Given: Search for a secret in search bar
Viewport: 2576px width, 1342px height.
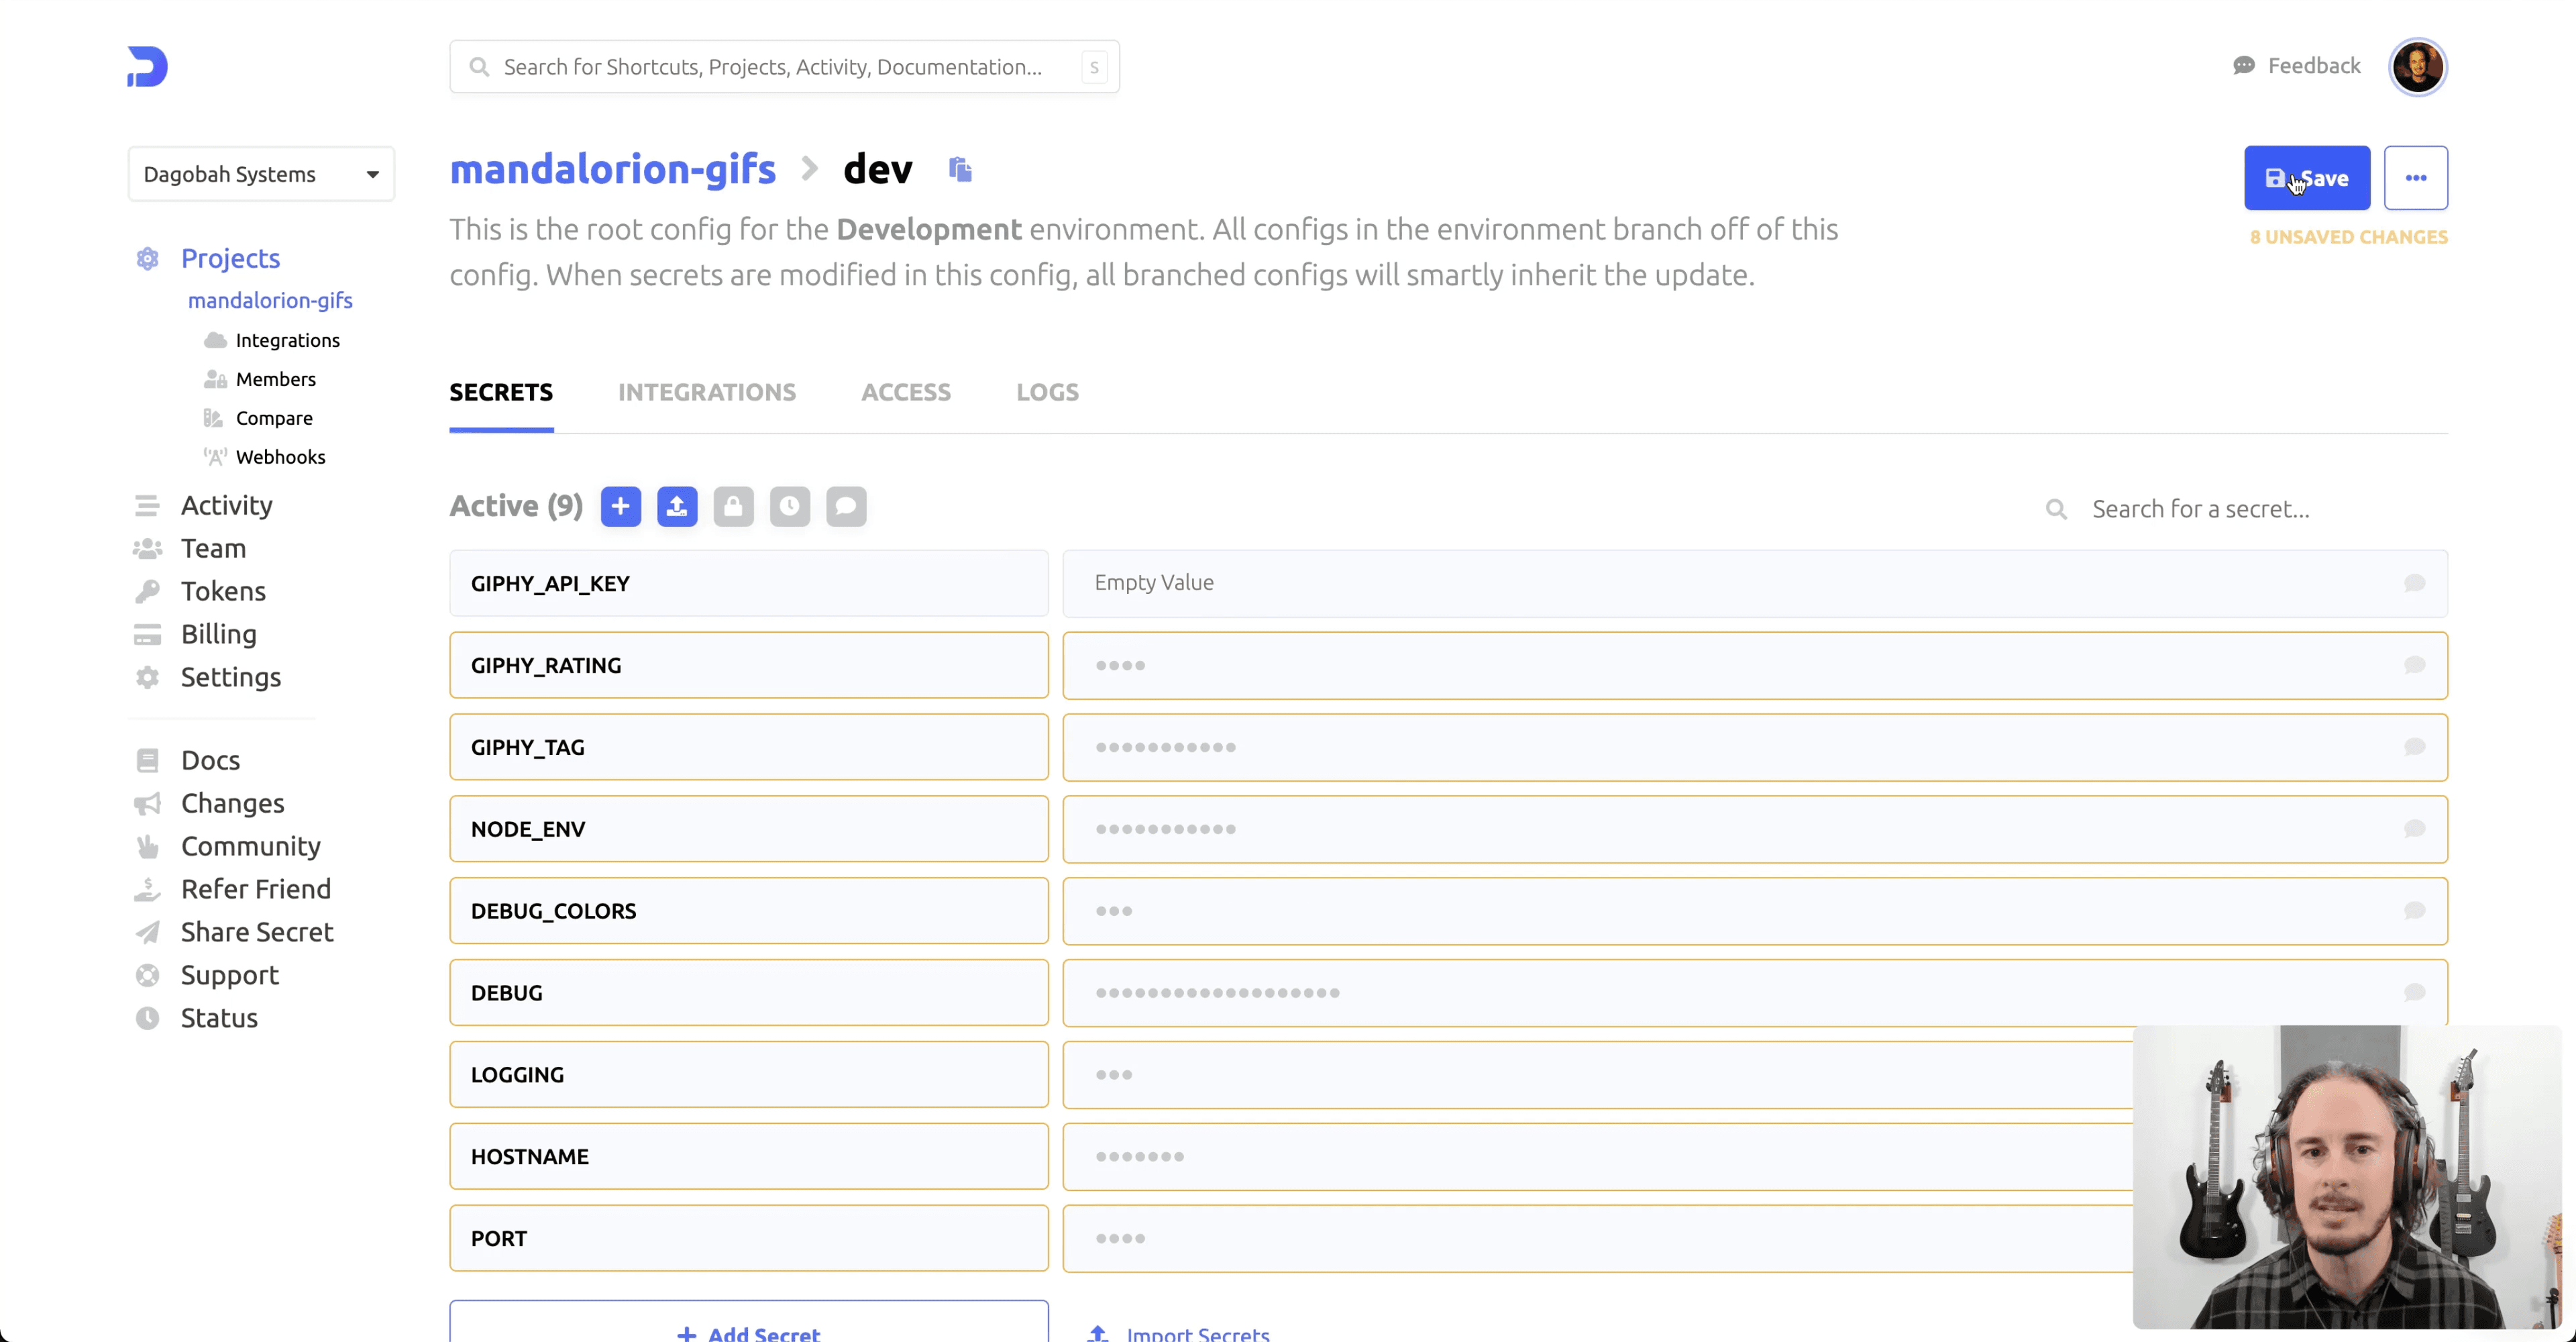Looking at the screenshot, I should click(x=2201, y=507).
